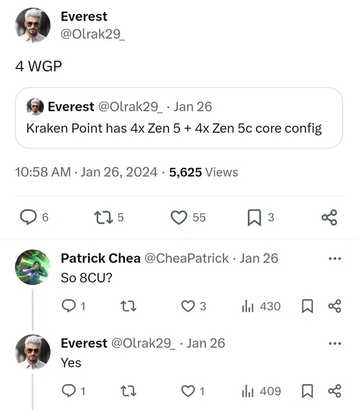Screen dimensions: 358x413
Task: Reply to Patrick Chea's comment
Action: [x=70, y=306]
